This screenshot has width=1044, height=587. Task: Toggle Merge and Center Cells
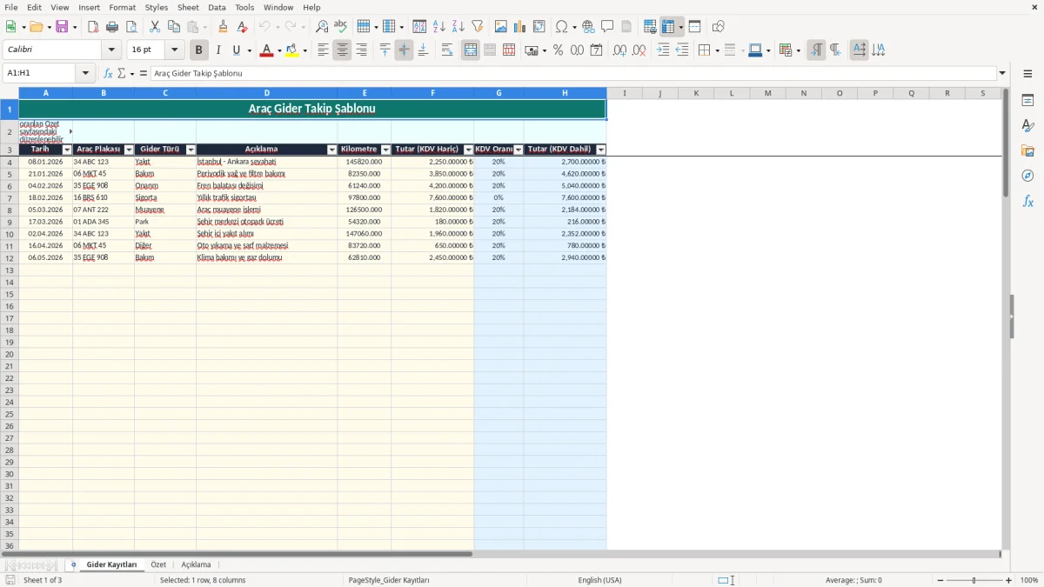pos(471,50)
